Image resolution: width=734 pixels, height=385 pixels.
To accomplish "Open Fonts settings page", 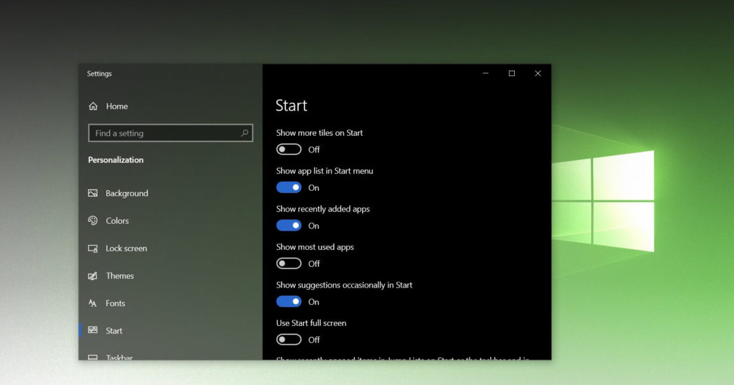I will tap(170, 303).
